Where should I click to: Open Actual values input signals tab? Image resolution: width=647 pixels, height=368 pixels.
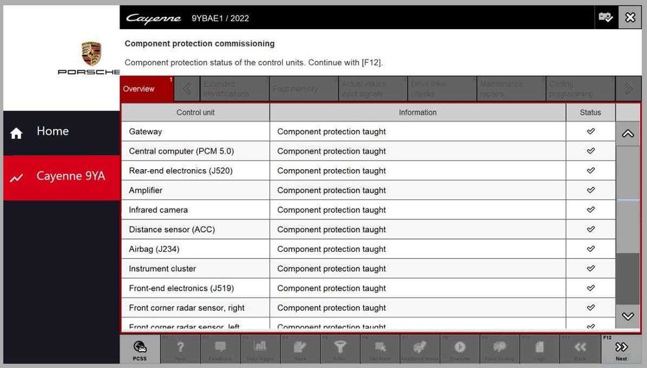(x=373, y=88)
